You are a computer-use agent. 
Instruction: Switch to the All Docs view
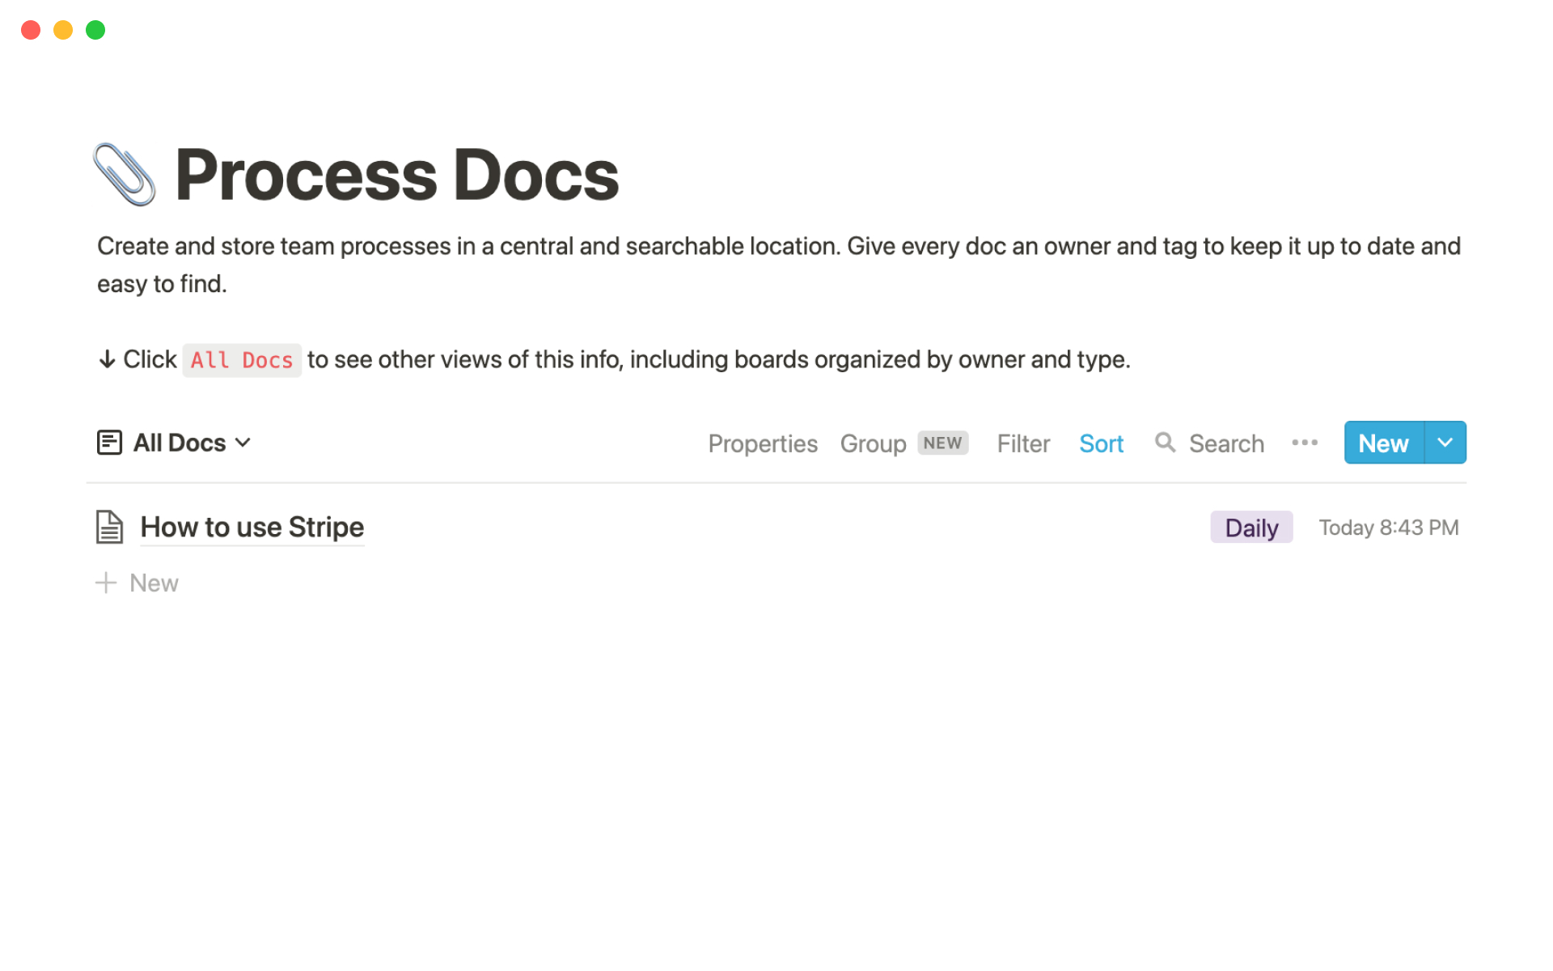[180, 443]
